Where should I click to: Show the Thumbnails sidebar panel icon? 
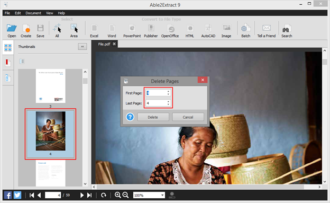point(8,48)
